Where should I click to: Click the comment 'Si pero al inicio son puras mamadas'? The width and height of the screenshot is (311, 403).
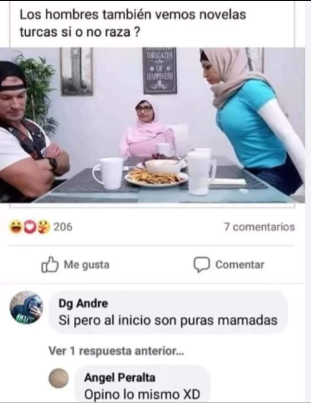click(168, 320)
